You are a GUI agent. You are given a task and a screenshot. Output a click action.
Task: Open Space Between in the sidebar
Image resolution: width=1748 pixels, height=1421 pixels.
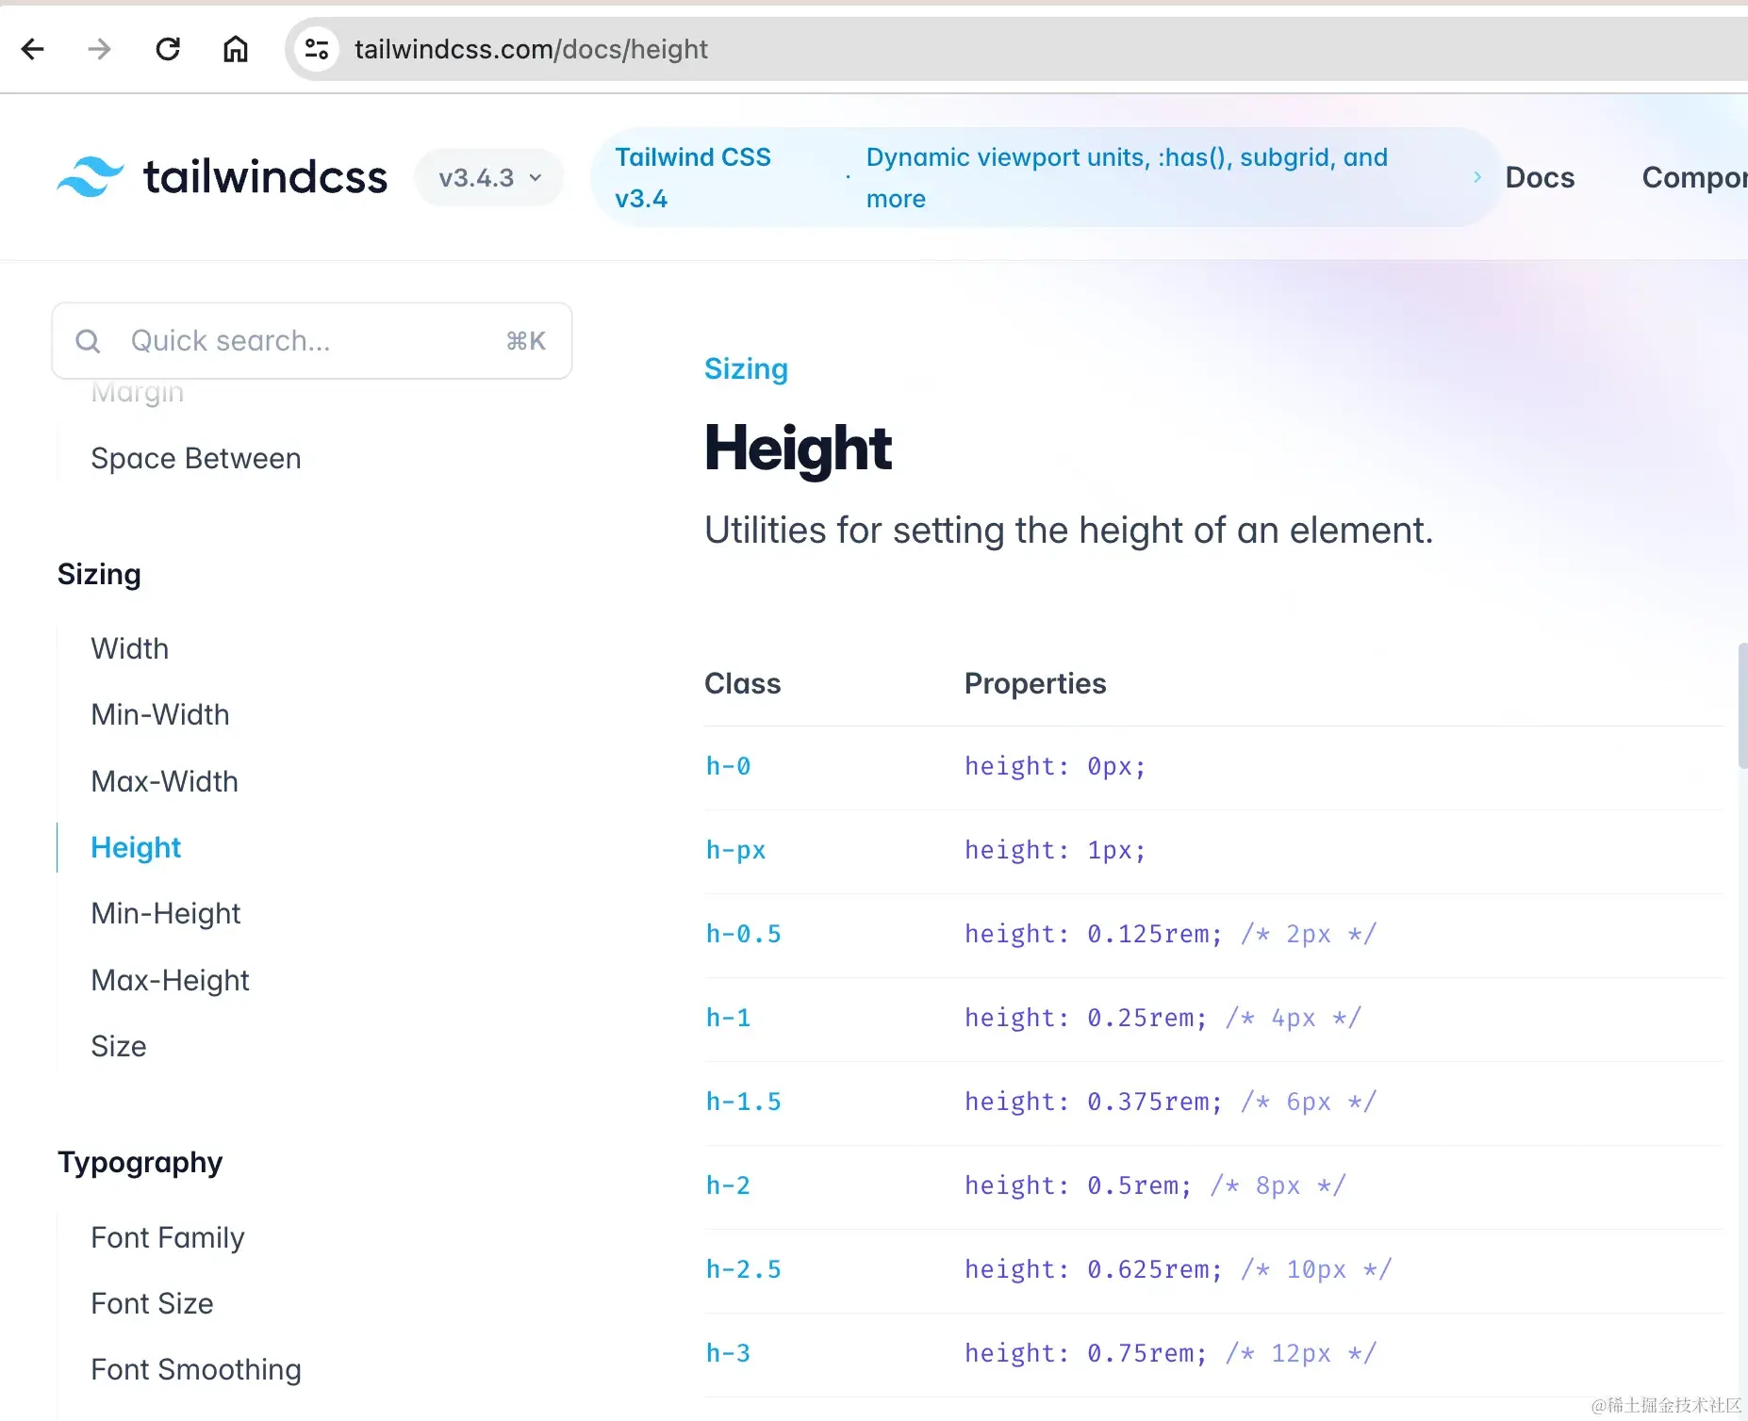pyautogui.click(x=196, y=458)
